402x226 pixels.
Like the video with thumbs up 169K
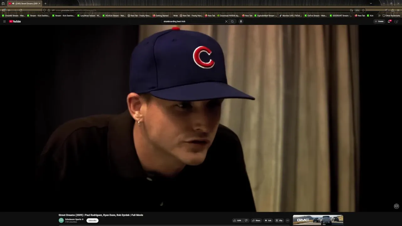coord(237,220)
